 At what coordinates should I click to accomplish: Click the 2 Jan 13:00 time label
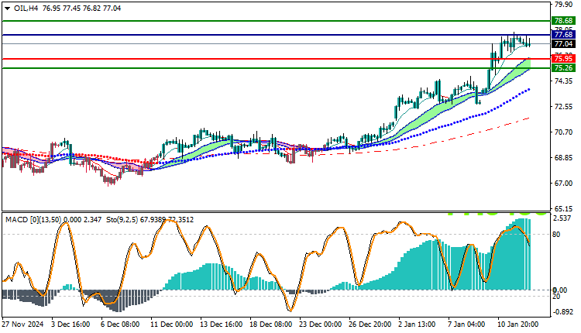pyautogui.click(x=417, y=324)
